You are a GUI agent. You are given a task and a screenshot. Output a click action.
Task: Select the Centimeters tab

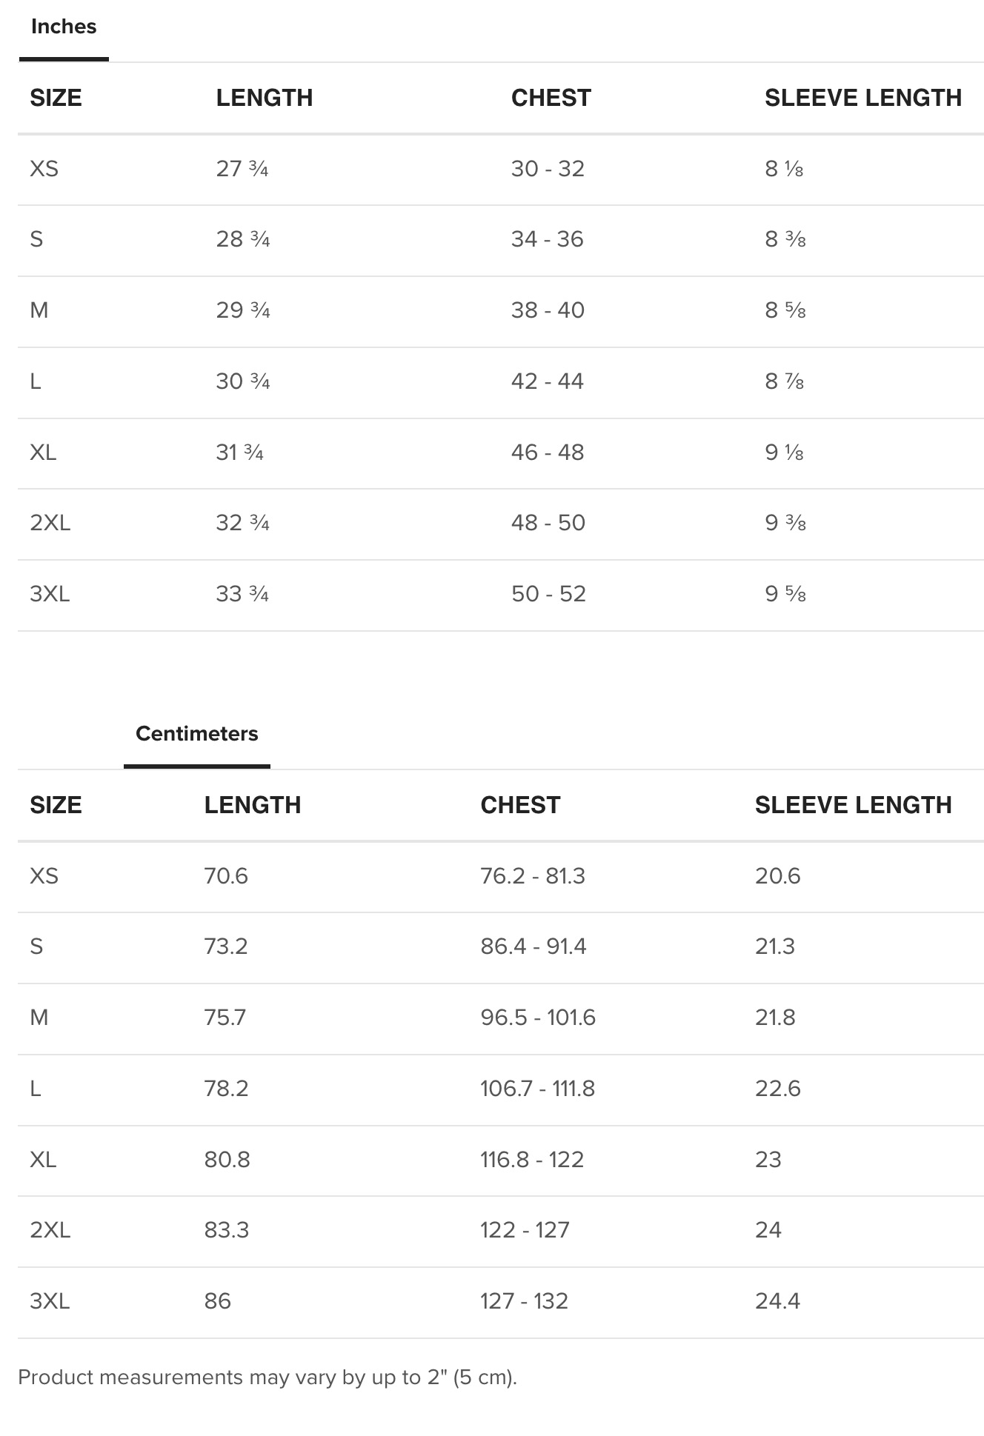[x=197, y=734]
